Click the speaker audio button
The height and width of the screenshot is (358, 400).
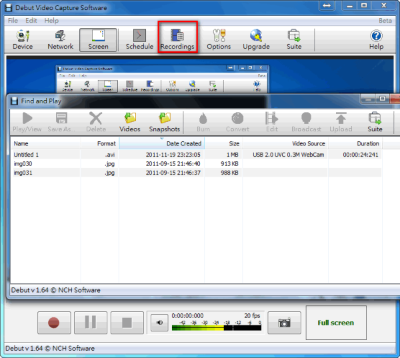[159, 323]
